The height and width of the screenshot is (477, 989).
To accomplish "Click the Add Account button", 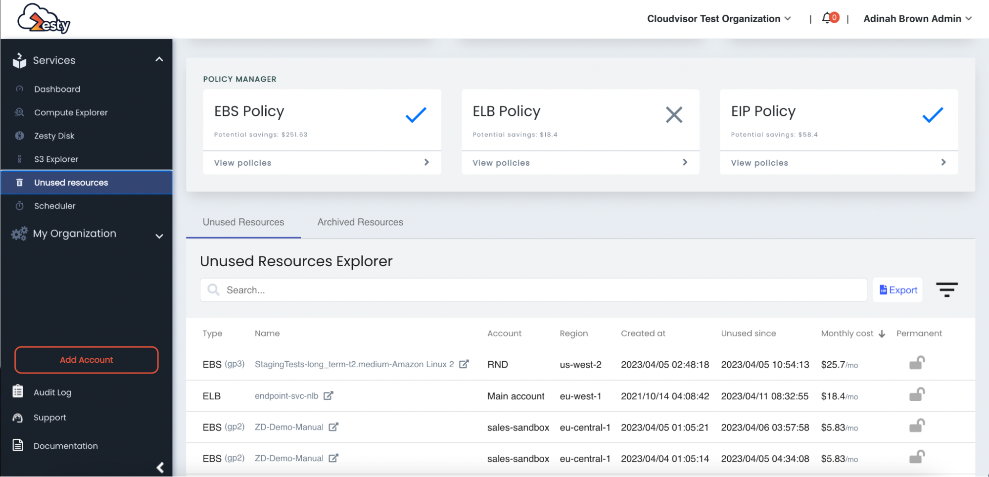I will click(x=87, y=360).
